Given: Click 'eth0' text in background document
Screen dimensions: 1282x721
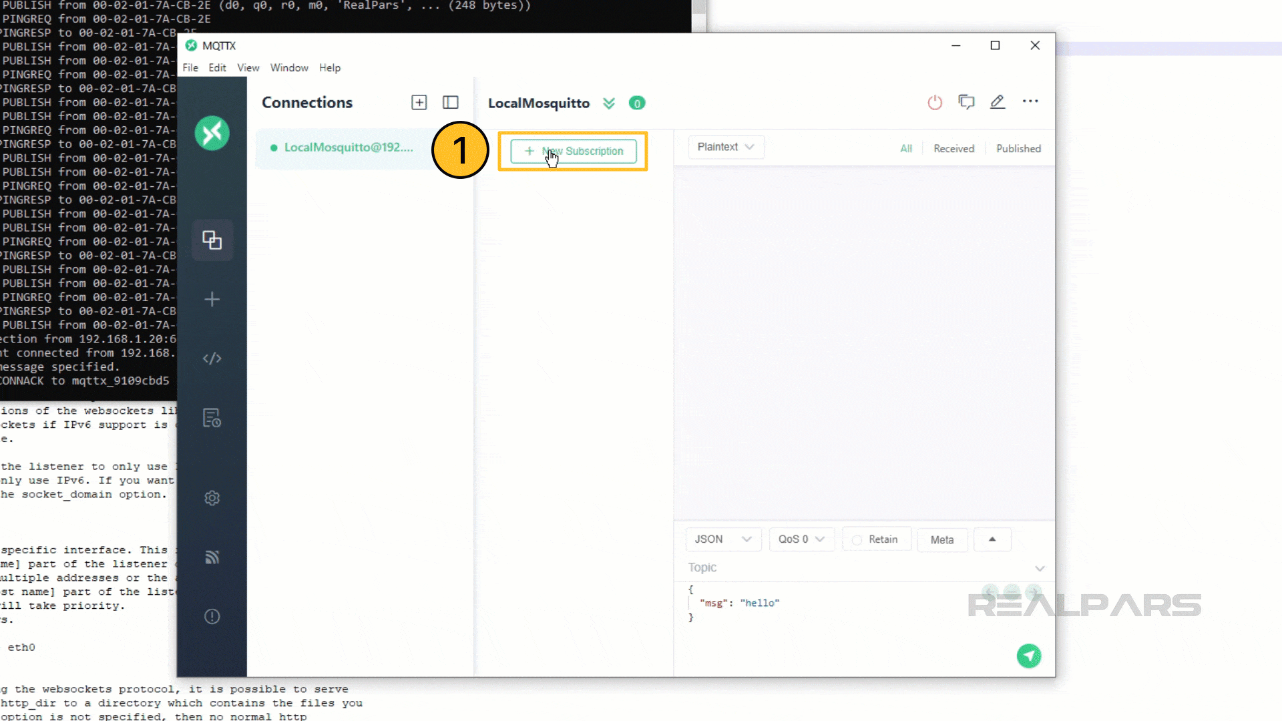Looking at the screenshot, I should point(21,648).
